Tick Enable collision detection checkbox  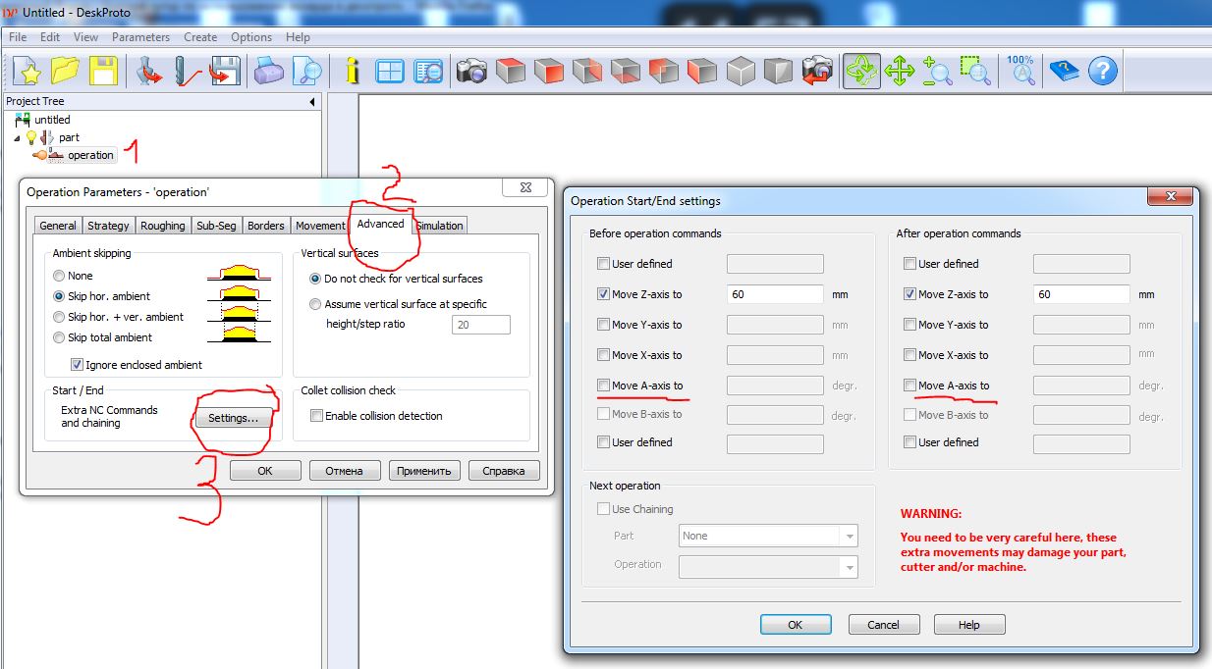(316, 416)
